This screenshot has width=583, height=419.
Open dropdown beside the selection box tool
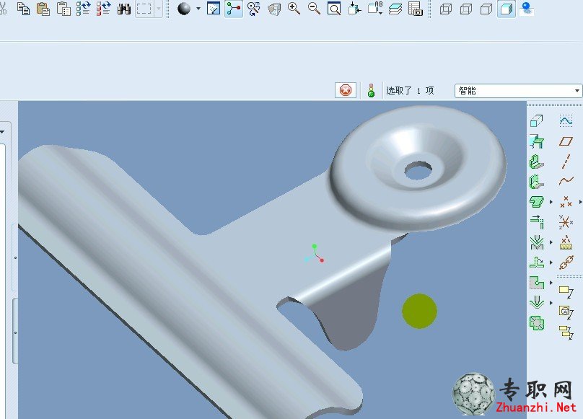click(x=159, y=9)
